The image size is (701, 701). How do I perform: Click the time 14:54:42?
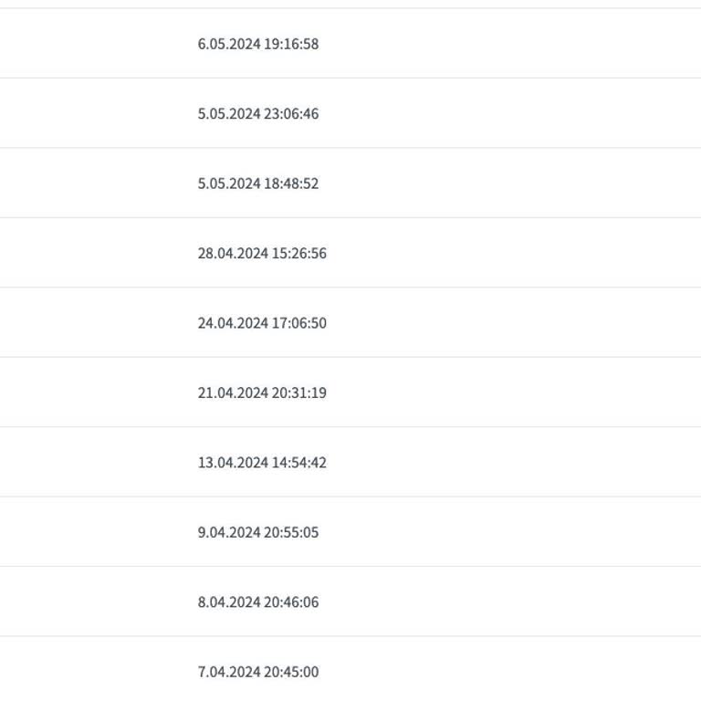coord(299,462)
